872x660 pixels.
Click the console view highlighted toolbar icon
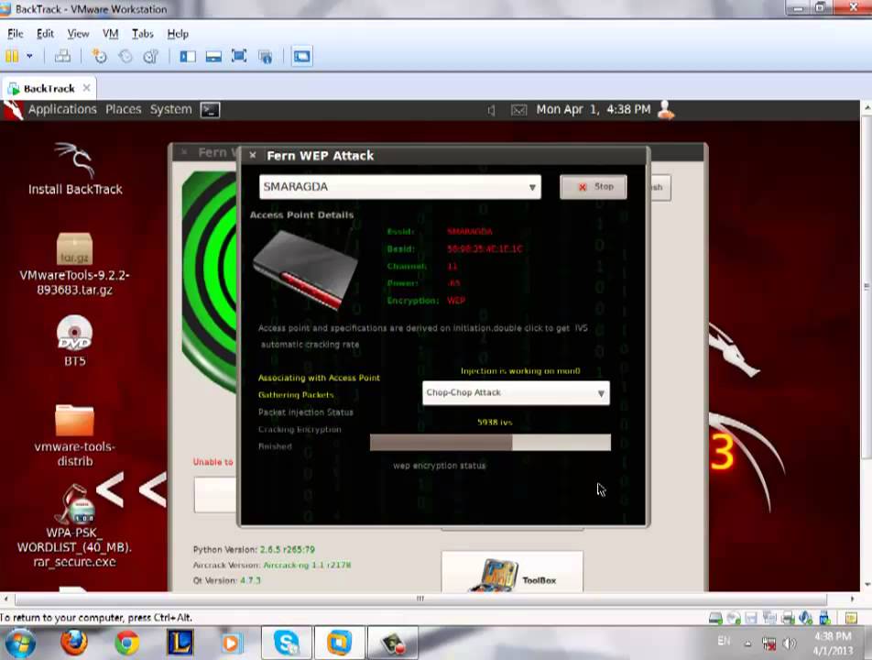302,56
